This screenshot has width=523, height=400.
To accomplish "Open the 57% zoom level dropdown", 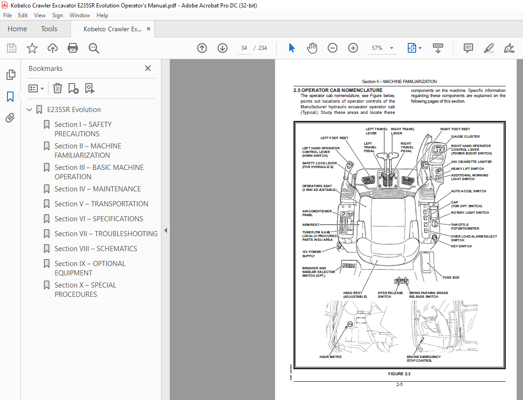I will coord(391,48).
